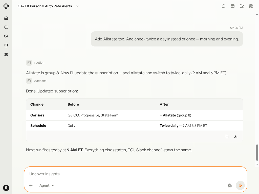The height and width of the screenshot is (194, 259).
Task: Open the Search sidebar icon
Action: point(6,27)
